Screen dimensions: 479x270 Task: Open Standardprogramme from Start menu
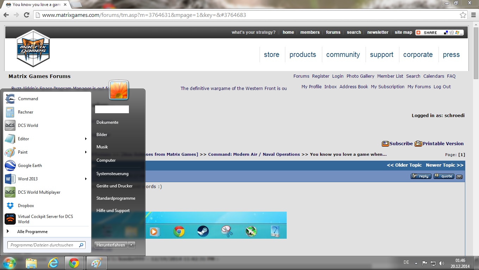coord(116,198)
